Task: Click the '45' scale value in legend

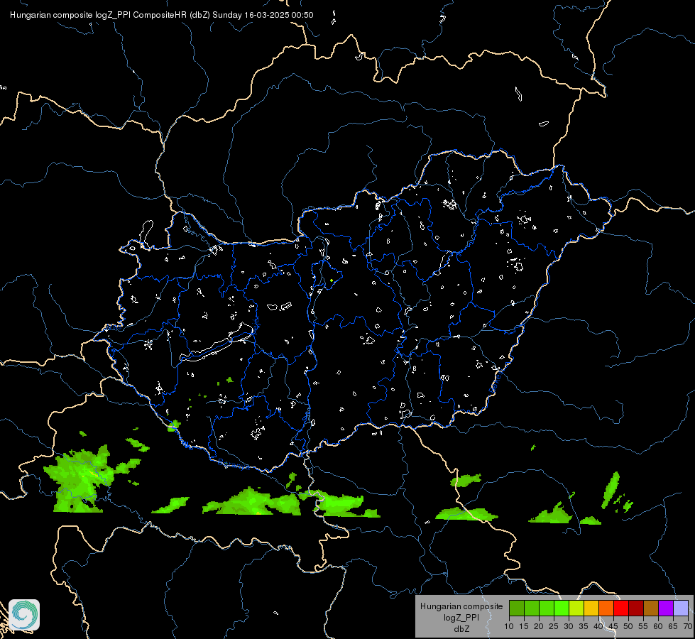Action: 613,626
